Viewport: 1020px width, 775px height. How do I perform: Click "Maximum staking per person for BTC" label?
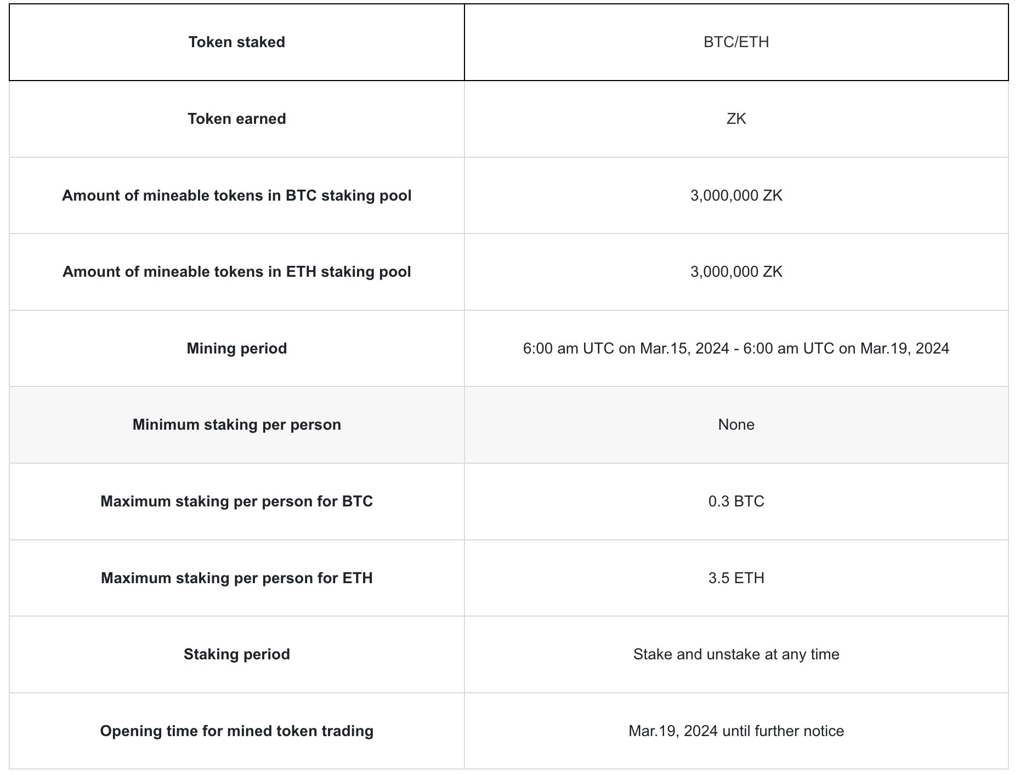click(x=237, y=502)
